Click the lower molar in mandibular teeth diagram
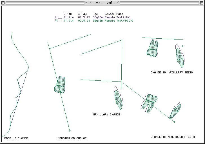 [149, 103]
